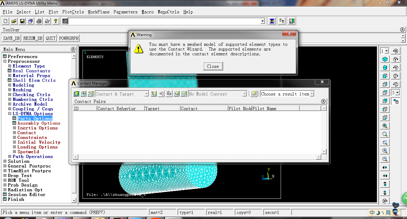Click the Pan Model Right icon
Viewport: 407px width, 219px height.
click(385, 176)
